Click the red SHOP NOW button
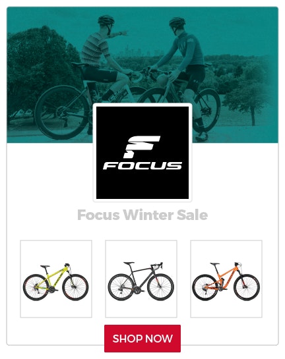This screenshot has width=285, height=359. coord(142,339)
